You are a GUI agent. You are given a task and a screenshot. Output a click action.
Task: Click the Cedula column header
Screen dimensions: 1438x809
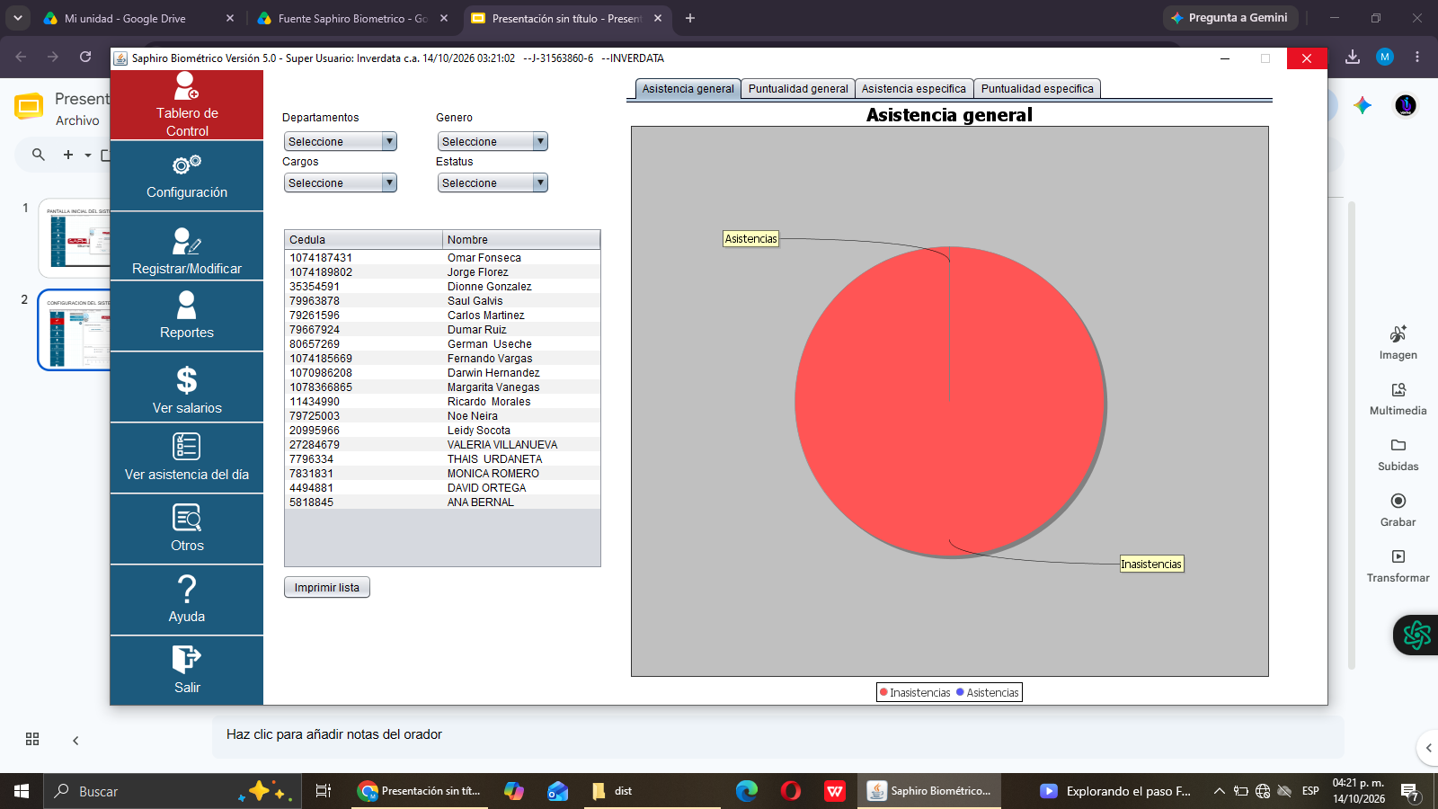[x=363, y=240]
